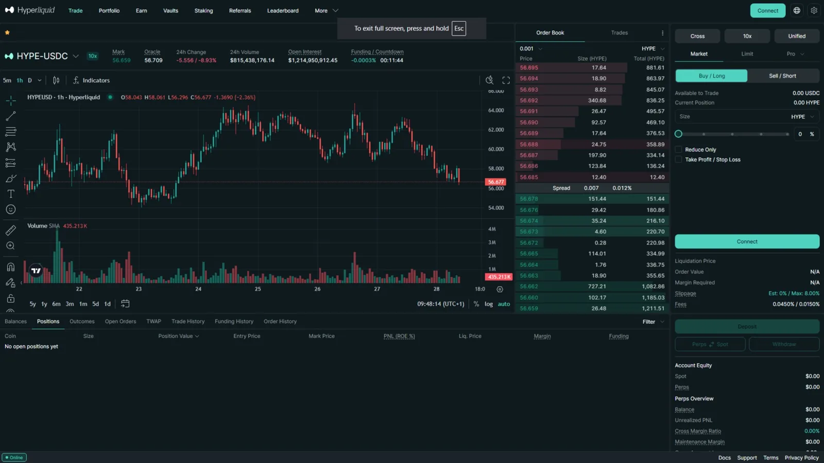Go to Vaults in navigation
This screenshot has width=824, height=463.
(170, 10)
